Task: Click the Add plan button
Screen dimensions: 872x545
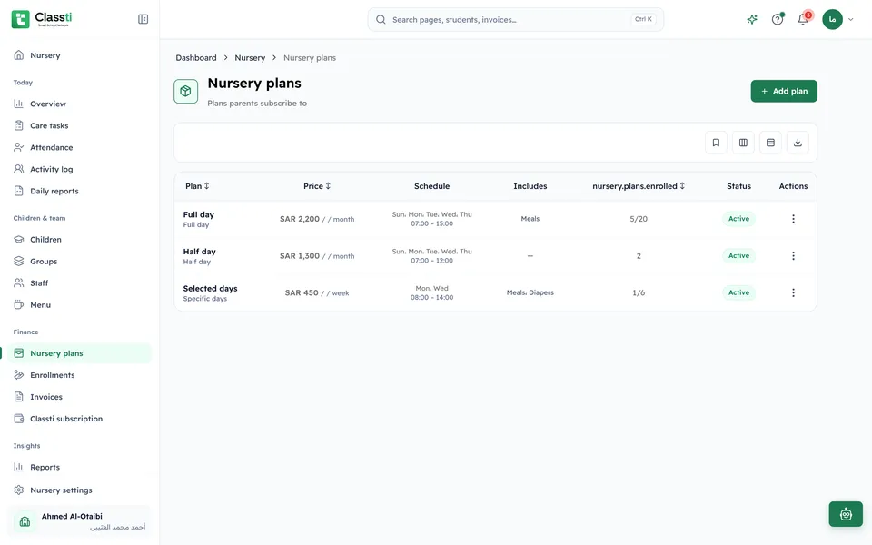Action: point(784,91)
